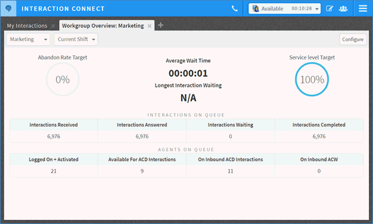Open the hamburger main menu
The width and height of the screenshot is (373, 224).
(363, 8)
